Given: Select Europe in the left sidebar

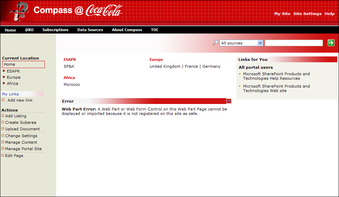Looking at the screenshot, I should coord(14,77).
